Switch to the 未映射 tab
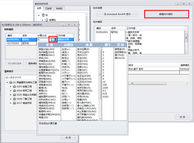 (x=59, y=8)
